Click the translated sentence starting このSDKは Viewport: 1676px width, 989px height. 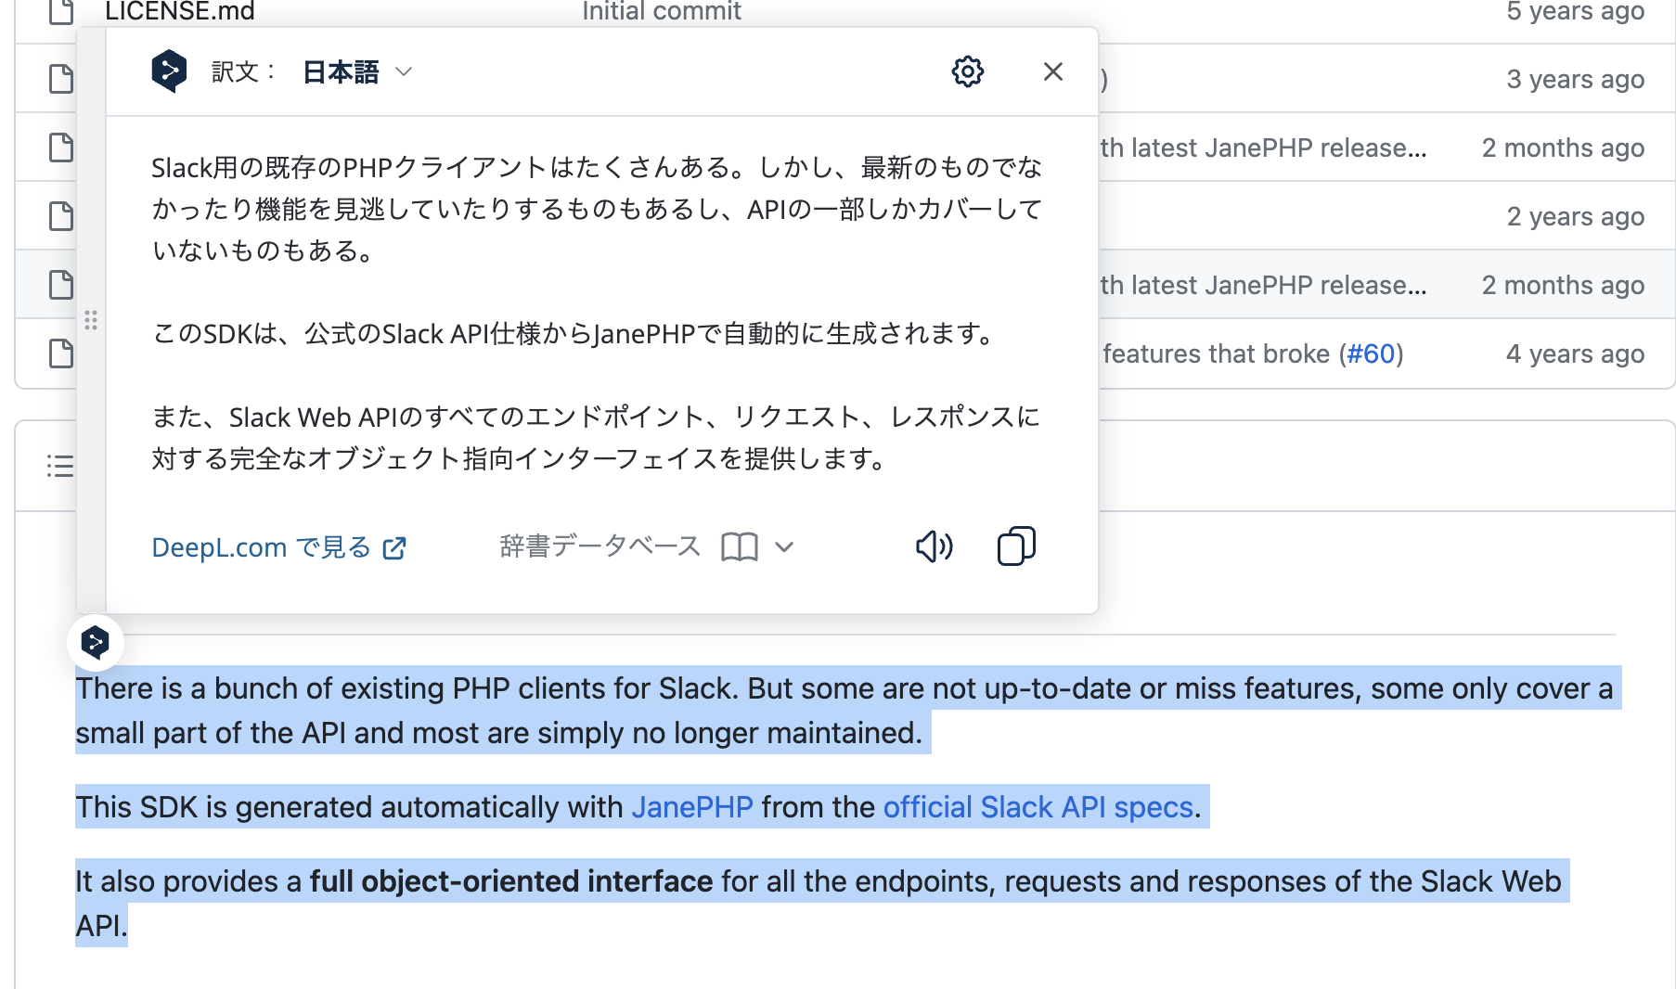point(575,334)
